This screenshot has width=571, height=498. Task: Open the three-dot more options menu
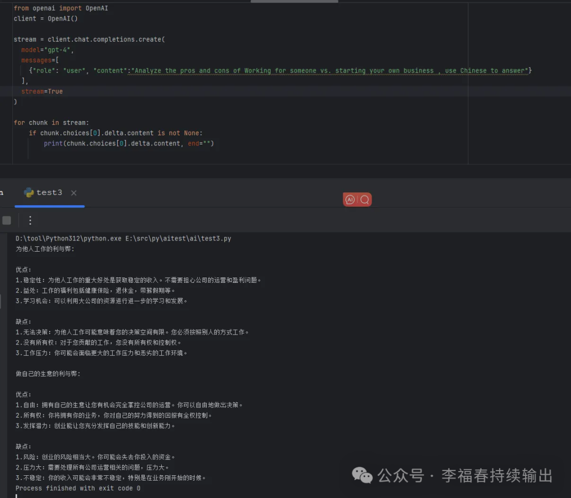coord(30,220)
